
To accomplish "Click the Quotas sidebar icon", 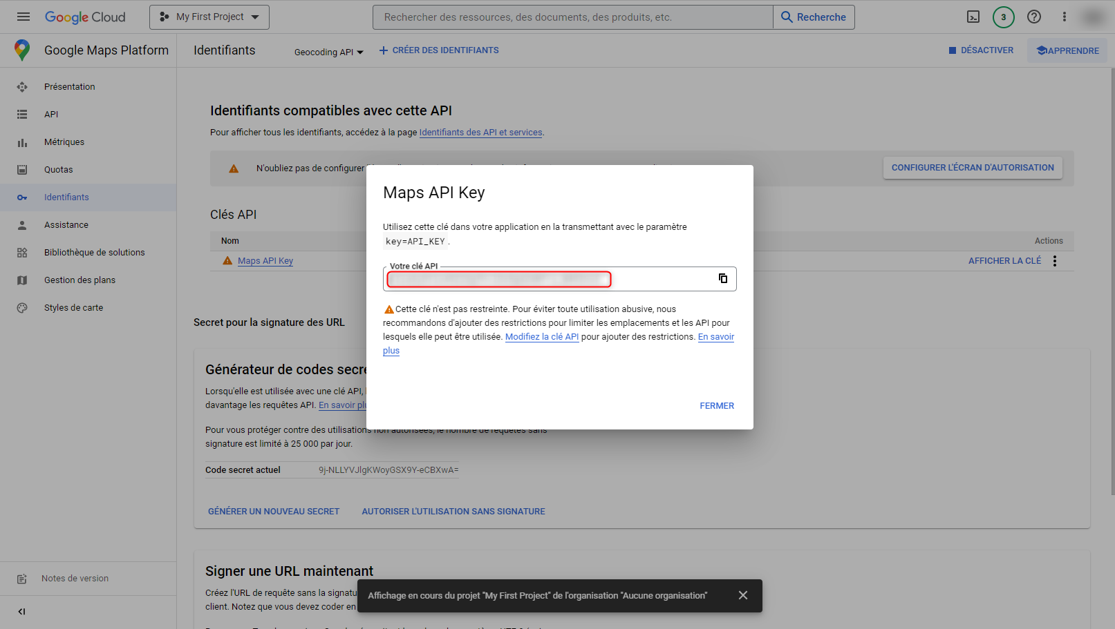I will pyautogui.click(x=22, y=170).
